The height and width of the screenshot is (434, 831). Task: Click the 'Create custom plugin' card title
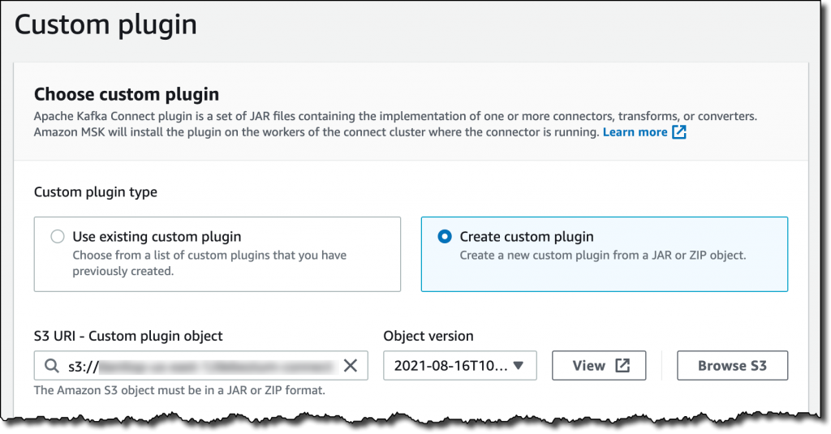coord(527,237)
